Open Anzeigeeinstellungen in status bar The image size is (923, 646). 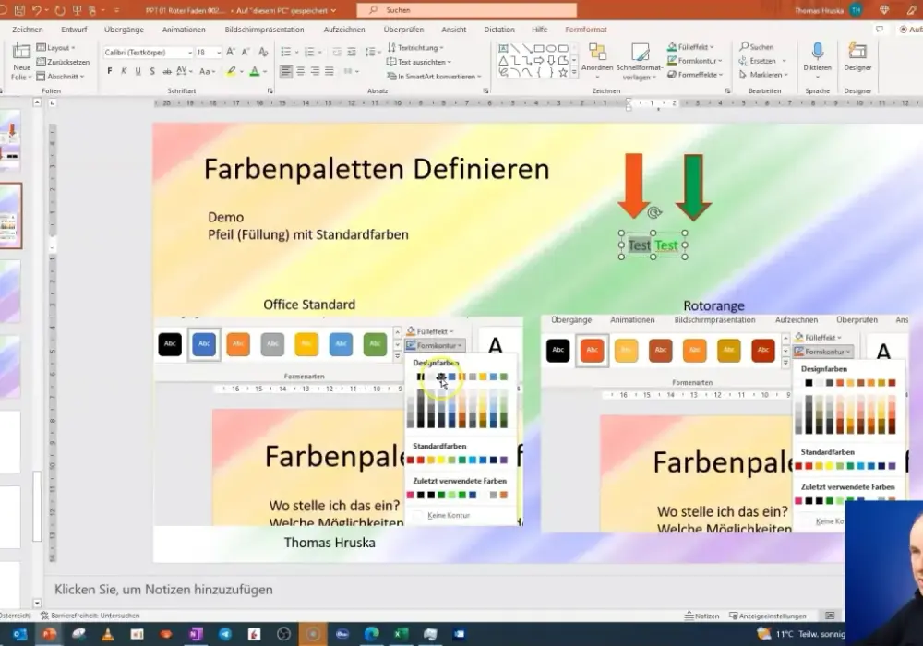pyautogui.click(x=768, y=616)
